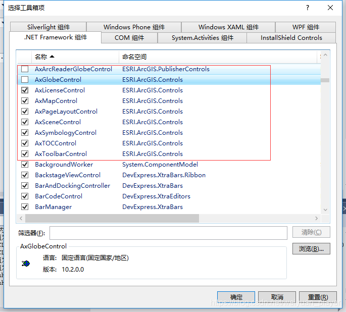Viewport: 346px width, 312px height.
Task: Select the AxTOCControl row name
Action: click(x=56, y=143)
